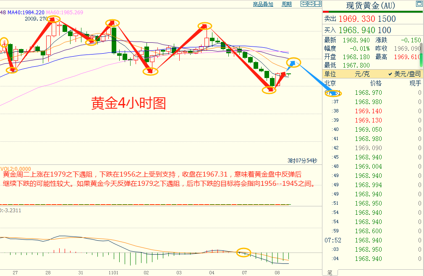Click date label 07 on time axis

(244, 273)
